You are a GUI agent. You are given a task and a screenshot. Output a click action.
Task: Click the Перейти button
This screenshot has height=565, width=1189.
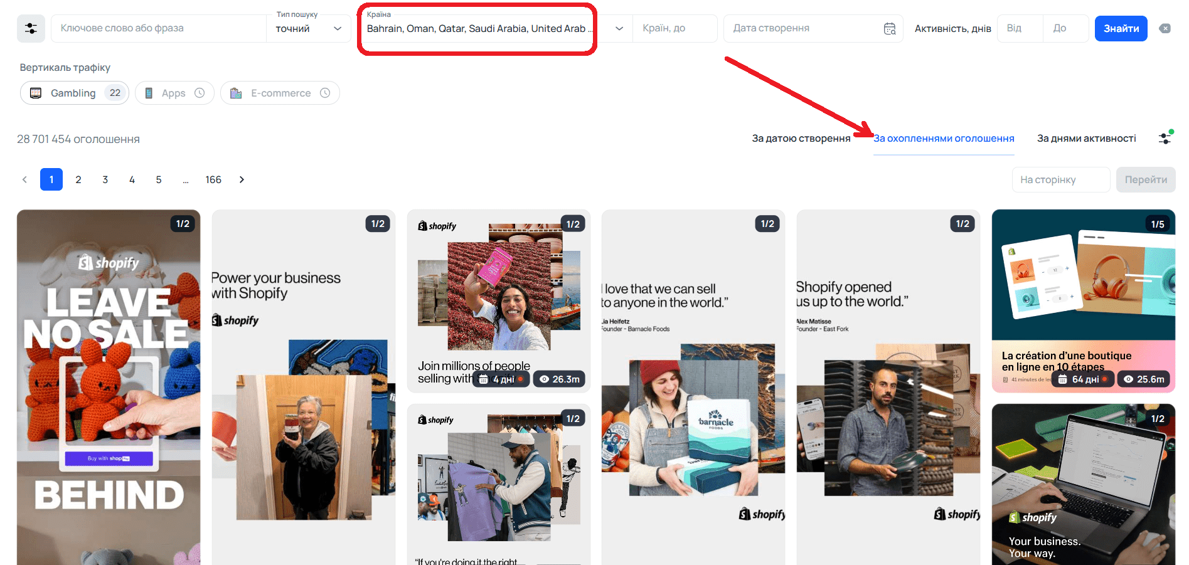[x=1146, y=179]
